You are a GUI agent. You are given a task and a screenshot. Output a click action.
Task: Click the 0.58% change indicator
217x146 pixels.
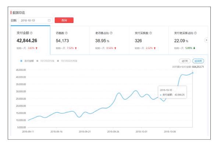coord(111,48)
